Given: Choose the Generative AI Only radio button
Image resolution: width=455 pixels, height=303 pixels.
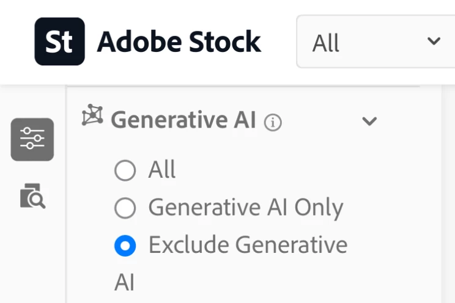Looking at the screenshot, I should click(x=125, y=208).
